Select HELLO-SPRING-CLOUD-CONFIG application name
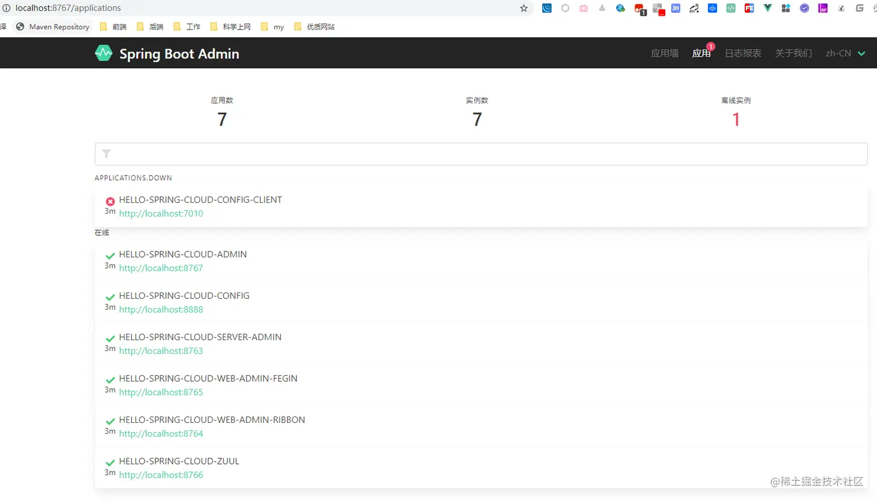 tap(184, 295)
